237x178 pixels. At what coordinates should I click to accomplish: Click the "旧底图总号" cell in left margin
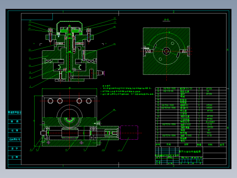[15, 139]
